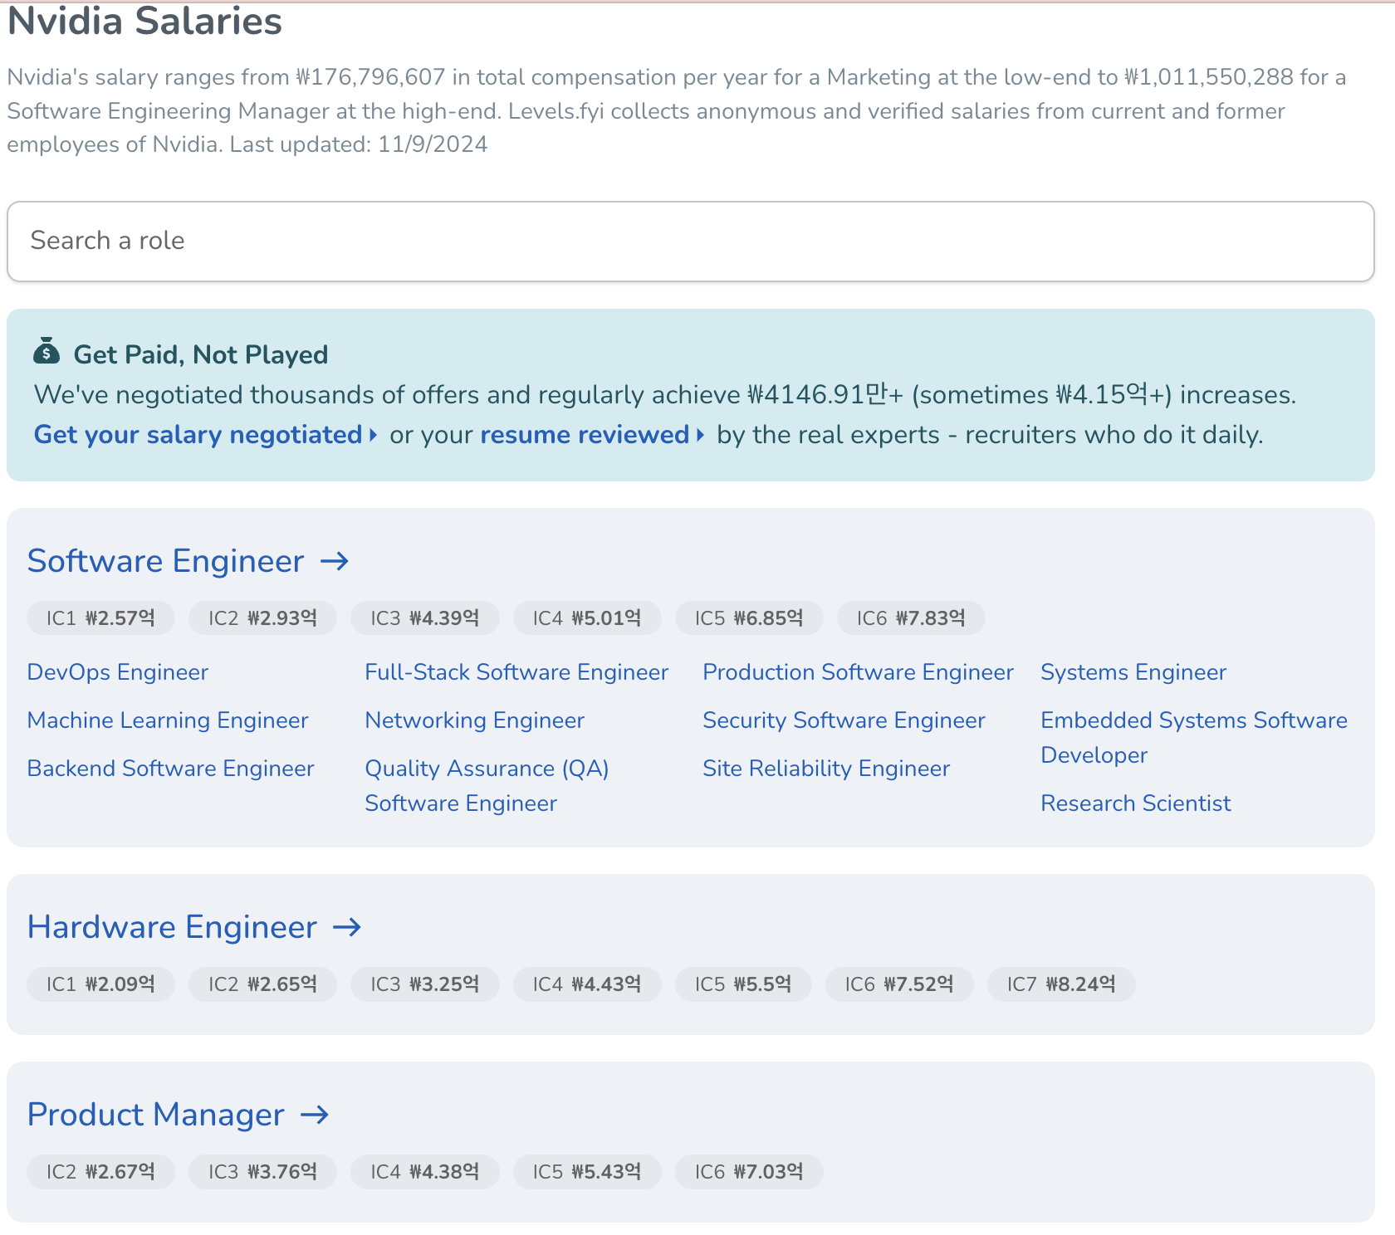
Task: Click the money bag icon beside Get Paid
Action: [46, 351]
